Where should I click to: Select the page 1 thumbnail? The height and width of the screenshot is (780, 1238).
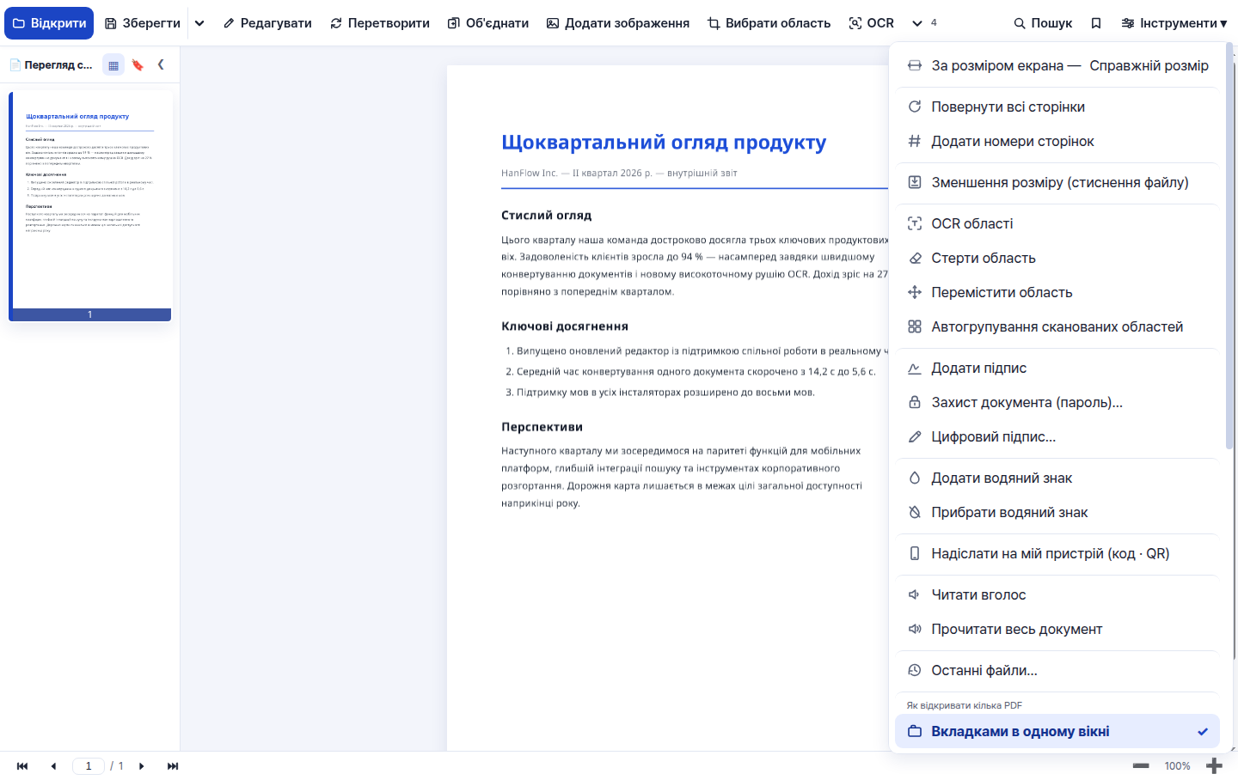click(90, 206)
